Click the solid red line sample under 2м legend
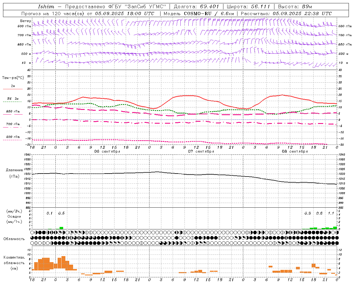Image resolution: width=353 pixels, height=282 pixels. [x=13, y=89]
